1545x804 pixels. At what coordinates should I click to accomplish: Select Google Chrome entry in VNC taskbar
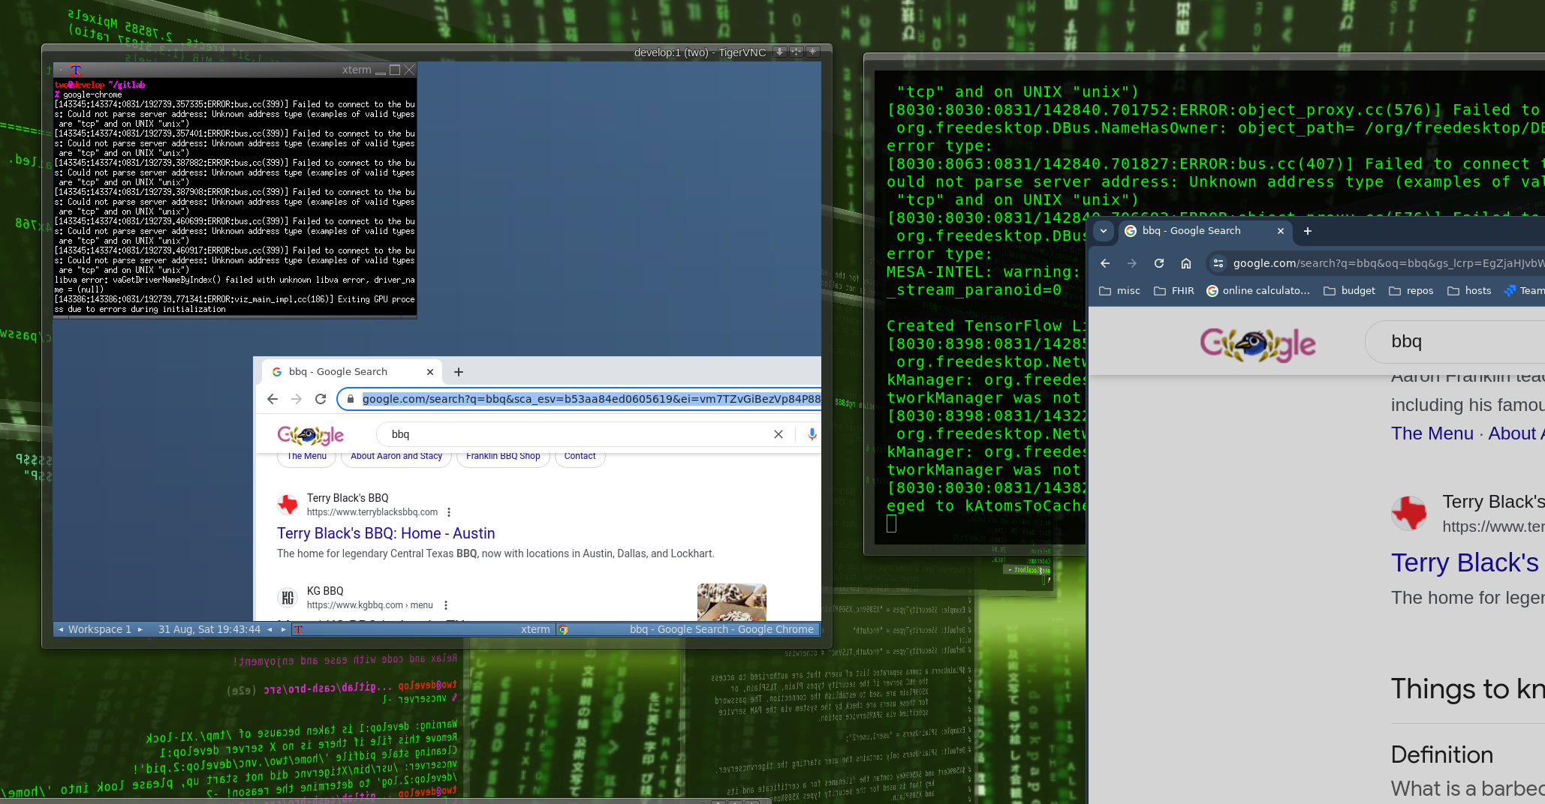pos(687,629)
